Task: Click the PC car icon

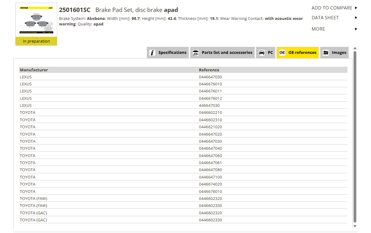Action: tap(262, 53)
